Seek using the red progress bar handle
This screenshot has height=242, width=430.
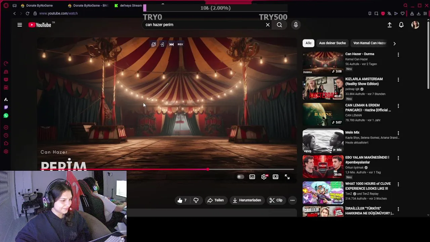pos(208,169)
